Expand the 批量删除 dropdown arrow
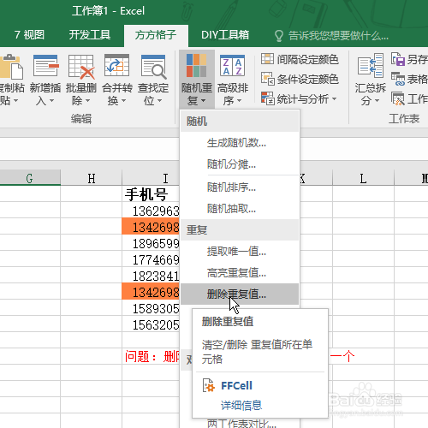 click(87, 100)
